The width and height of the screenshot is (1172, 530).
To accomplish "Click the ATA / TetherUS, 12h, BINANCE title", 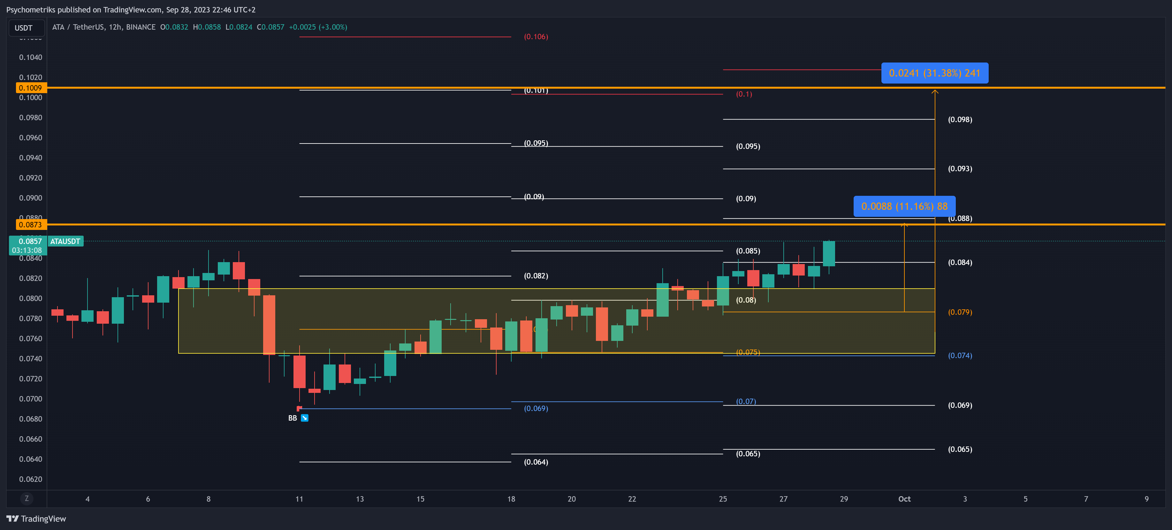I will (x=104, y=27).
